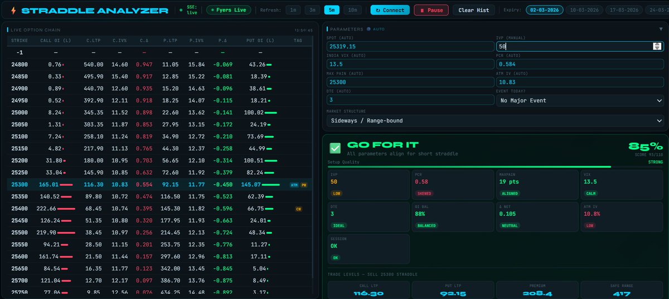Screen dimensions: 669x299
Task: Click the PCR auto field showing 0.584
Action: [580, 64]
